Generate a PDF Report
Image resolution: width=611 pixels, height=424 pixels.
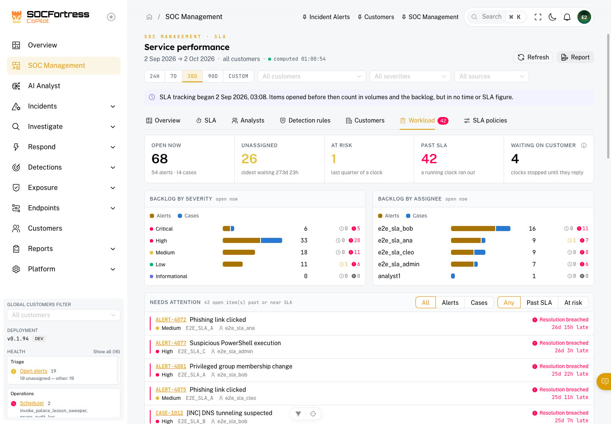tap(575, 57)
